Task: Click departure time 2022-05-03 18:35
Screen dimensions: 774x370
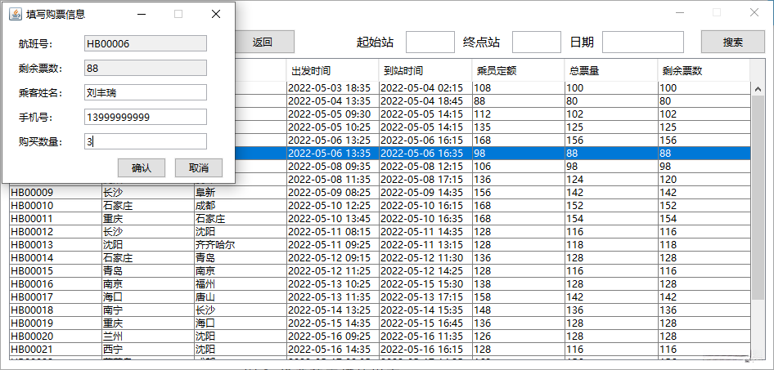Action: pyautogui.click(x=332, y=87)
